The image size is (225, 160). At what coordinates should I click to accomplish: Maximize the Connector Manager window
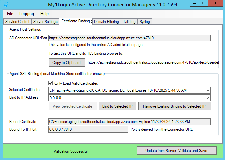pos(204,3)
